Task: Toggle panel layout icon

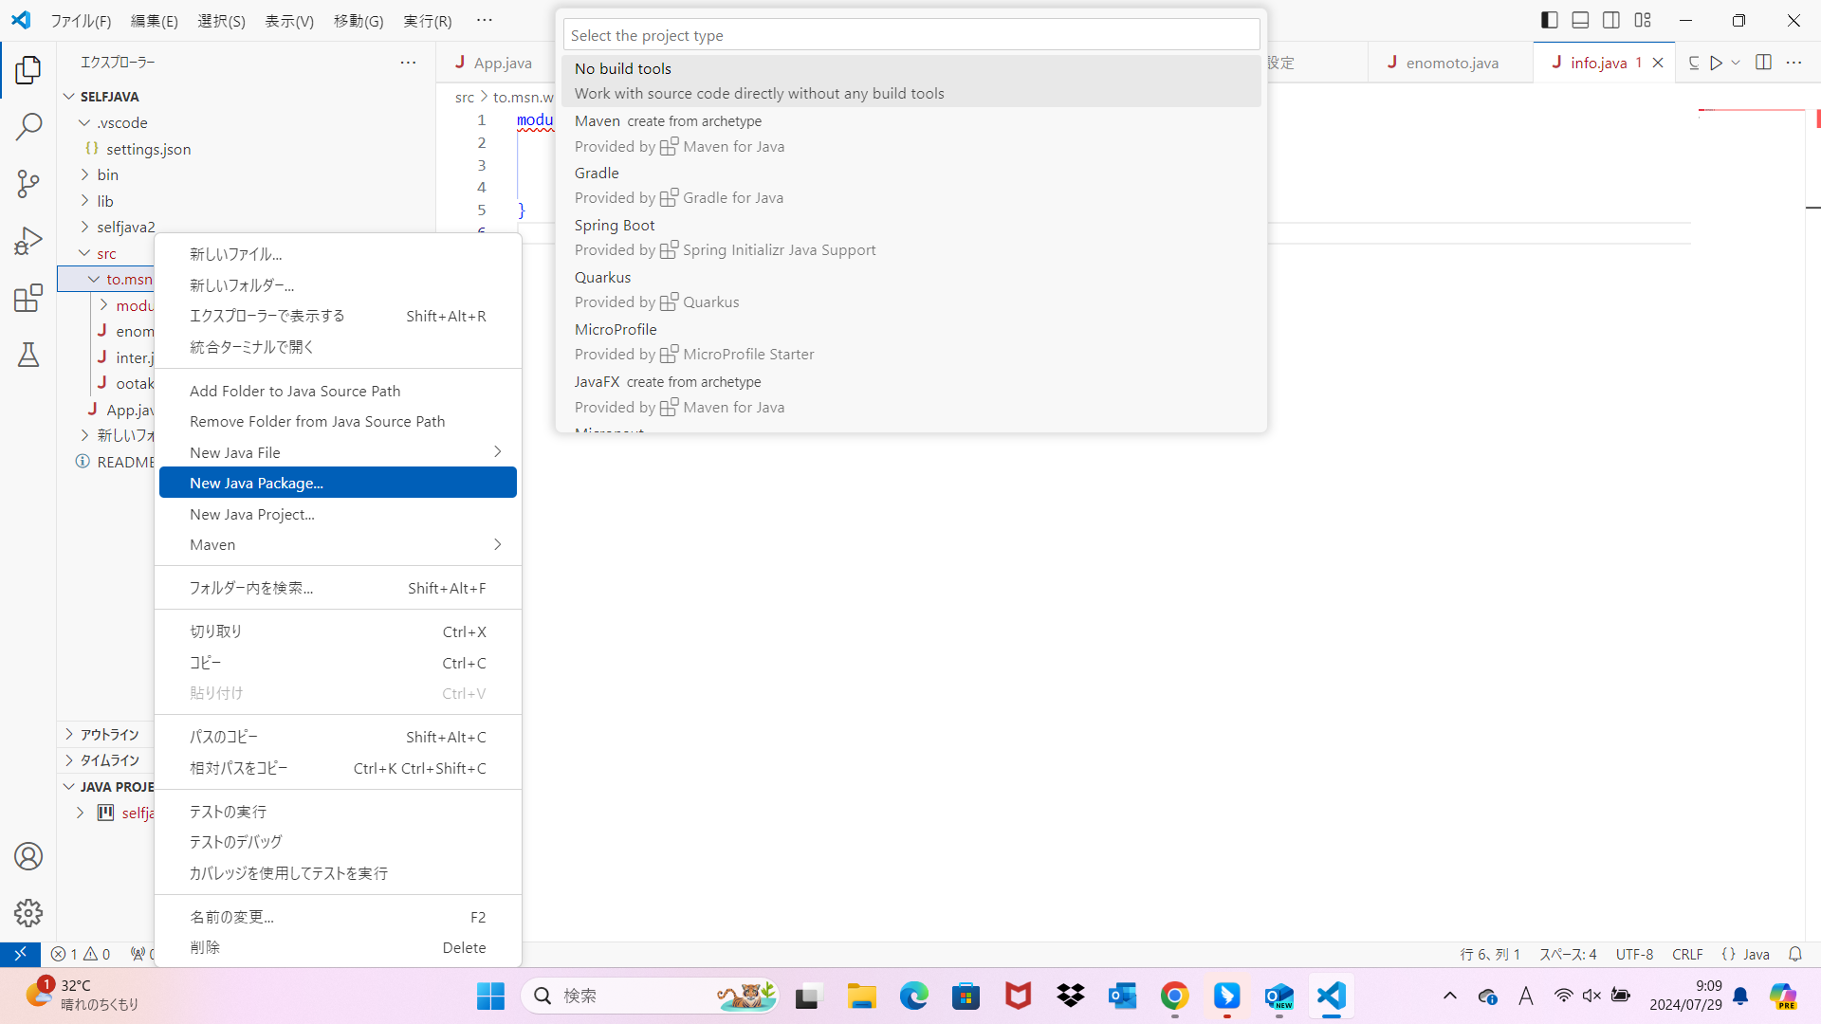Action: (x=1580, y=20)
